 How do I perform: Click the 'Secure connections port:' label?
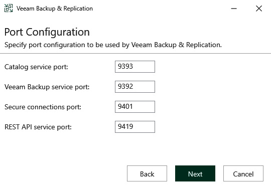pyautogui.click(x=43, y=107)
